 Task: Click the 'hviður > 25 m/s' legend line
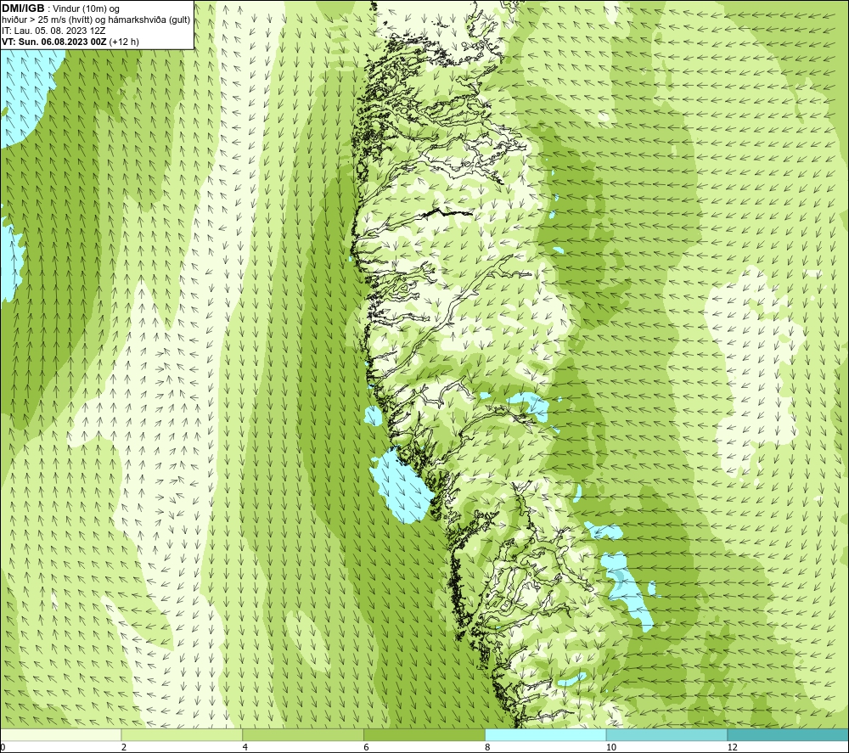point(96,20)
